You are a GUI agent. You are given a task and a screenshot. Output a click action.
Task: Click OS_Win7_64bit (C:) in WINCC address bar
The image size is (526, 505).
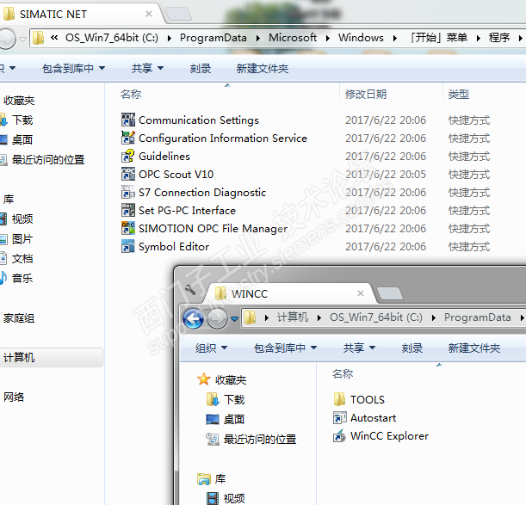(x=376, y=317)
